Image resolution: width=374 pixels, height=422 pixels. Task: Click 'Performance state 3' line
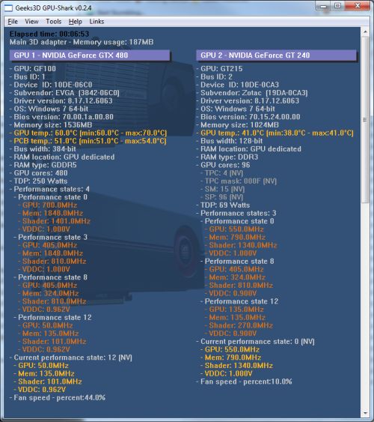click(50, 238)
